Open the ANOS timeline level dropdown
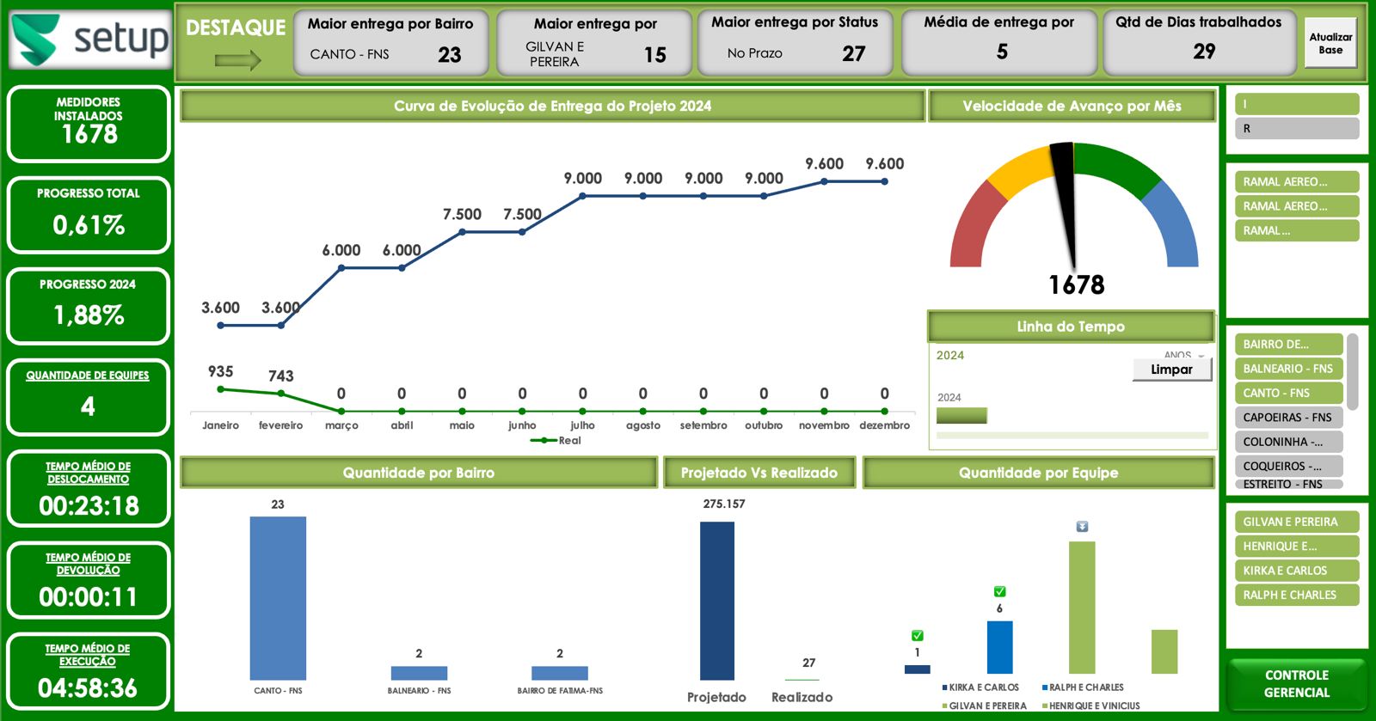This screenshot has width=1376, height=721. pyautogui.click(x=1201, y=355)
